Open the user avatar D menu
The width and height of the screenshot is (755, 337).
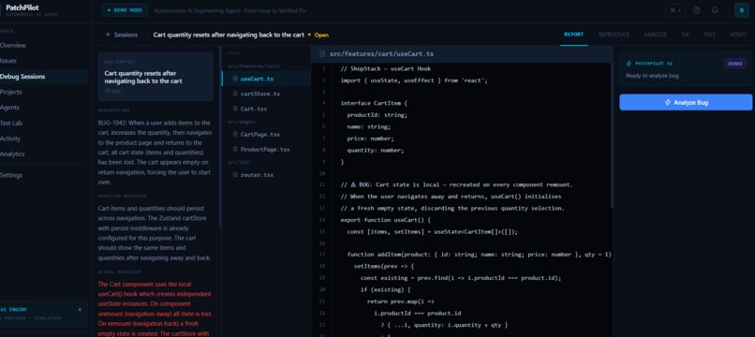(742, 10)
